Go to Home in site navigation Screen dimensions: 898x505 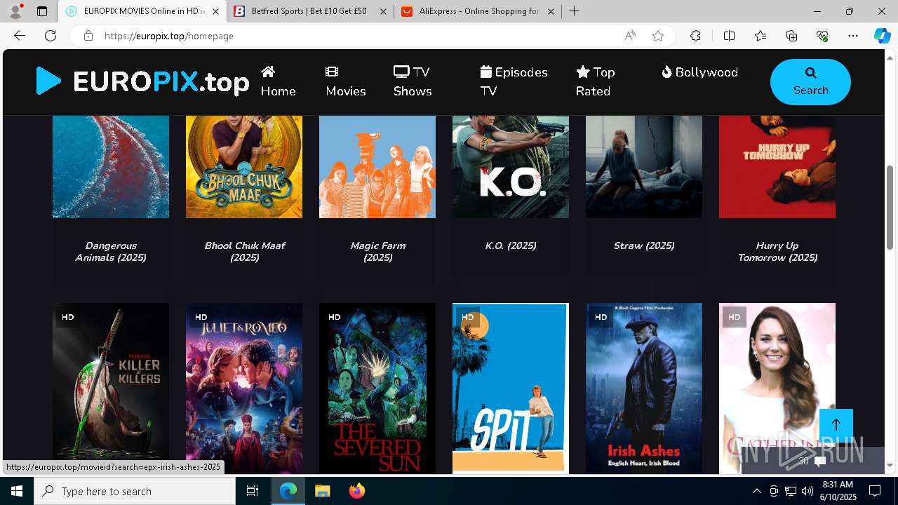click(278, 81)
